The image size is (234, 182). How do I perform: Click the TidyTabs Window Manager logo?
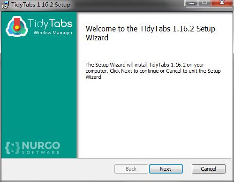39,26
